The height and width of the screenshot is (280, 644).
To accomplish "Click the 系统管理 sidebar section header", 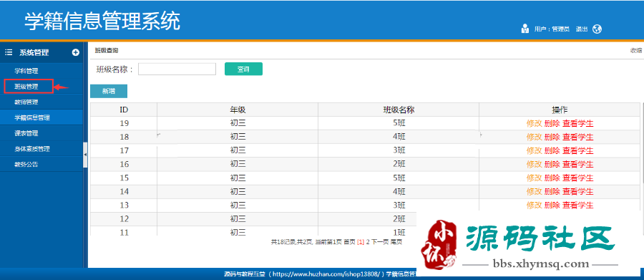I will 41,52.
